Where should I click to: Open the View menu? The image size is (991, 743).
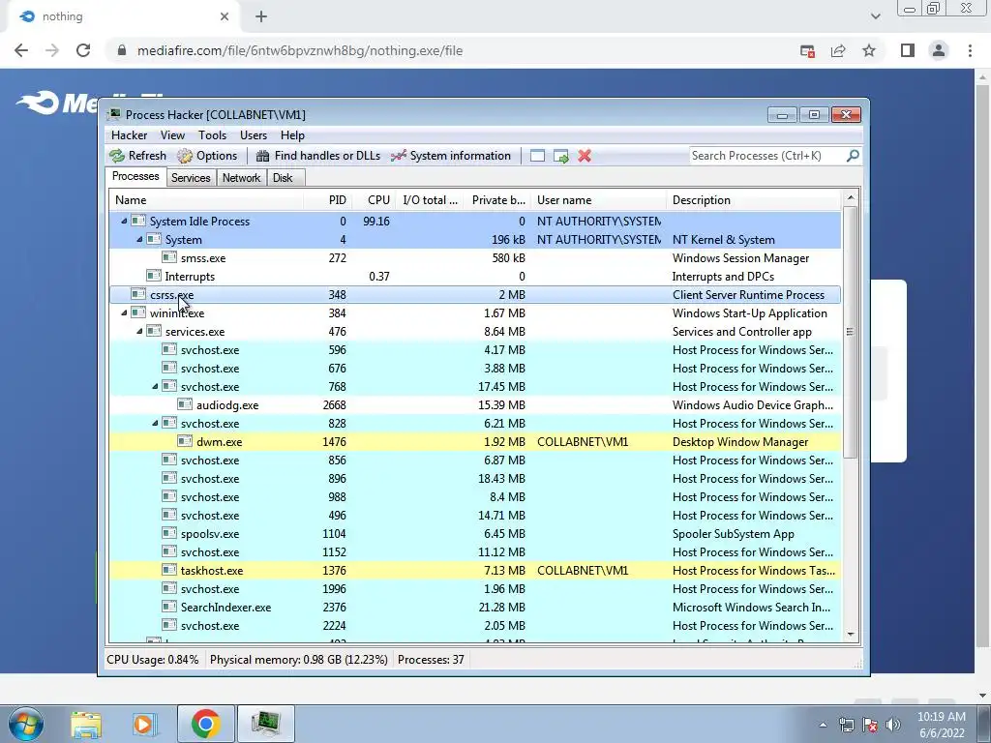click(172, 135)
